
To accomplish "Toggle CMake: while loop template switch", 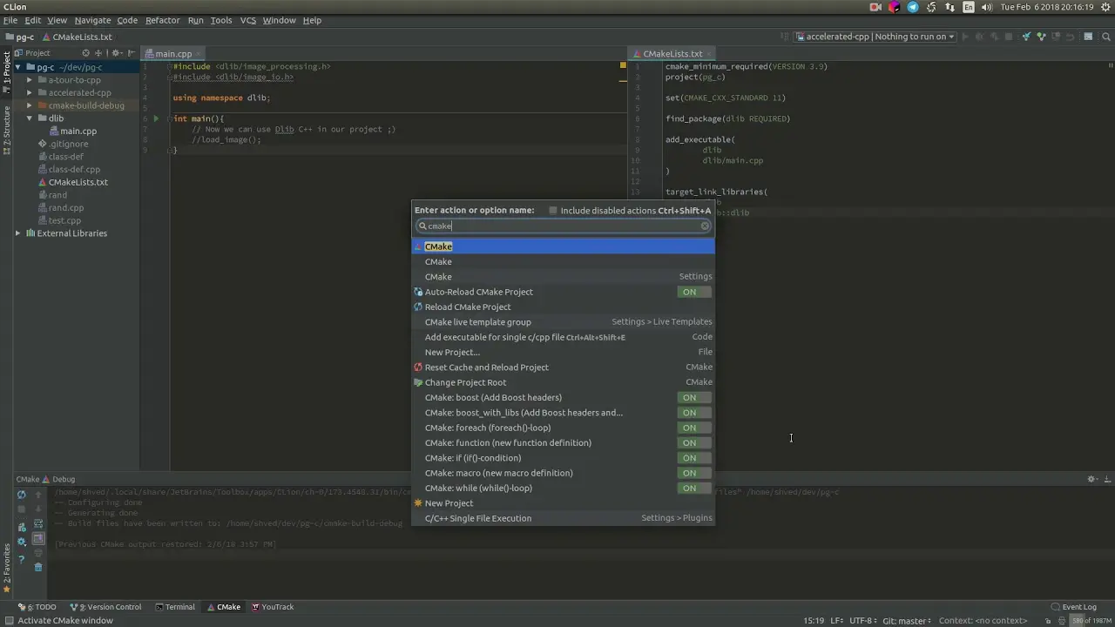I will coord(694,489).
